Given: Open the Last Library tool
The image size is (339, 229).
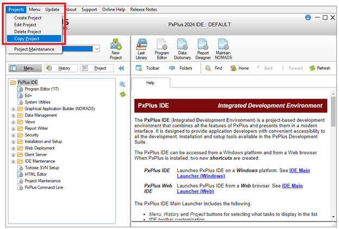Looking at the screenshot, I should (141, 49).
